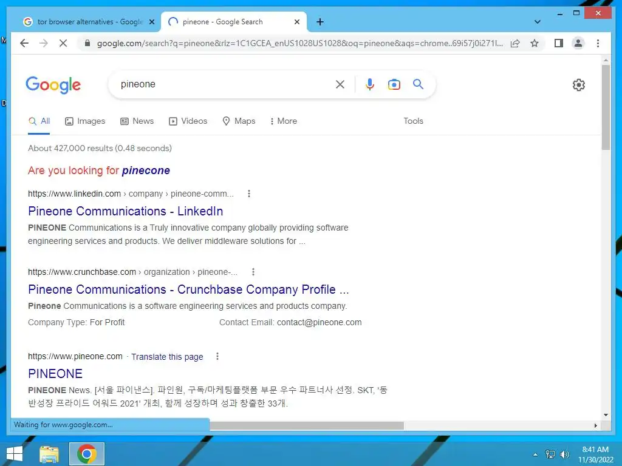Image resolution: width=622 pixels, height=466 pixels.
Task: Open the Chrome profile avatar
Action: (578, 43)
